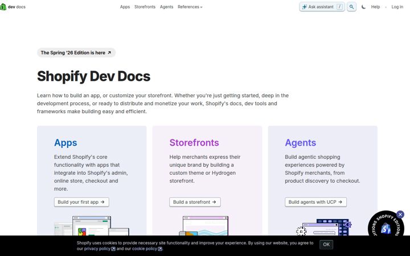Go to Storefronts in the top navigation

[145, 7]
